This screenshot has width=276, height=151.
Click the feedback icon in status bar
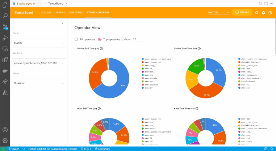(265, 149)
